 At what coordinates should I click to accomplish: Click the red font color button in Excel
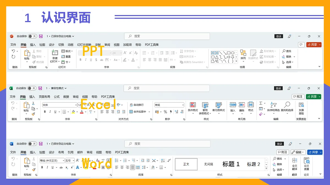pyautogui.click(x=81, y=112)
